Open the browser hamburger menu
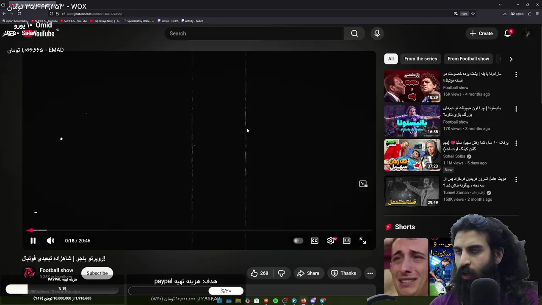 pyautogui.click(x=538, y=14)
